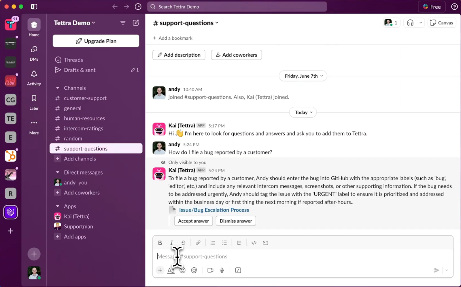Open Threads view
This screenshot has height=287, width=461.
[x=96, y=60]
